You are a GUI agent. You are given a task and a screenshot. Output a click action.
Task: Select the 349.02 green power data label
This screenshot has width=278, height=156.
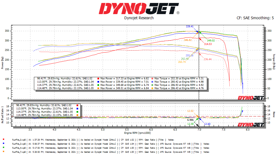point(211,41)
